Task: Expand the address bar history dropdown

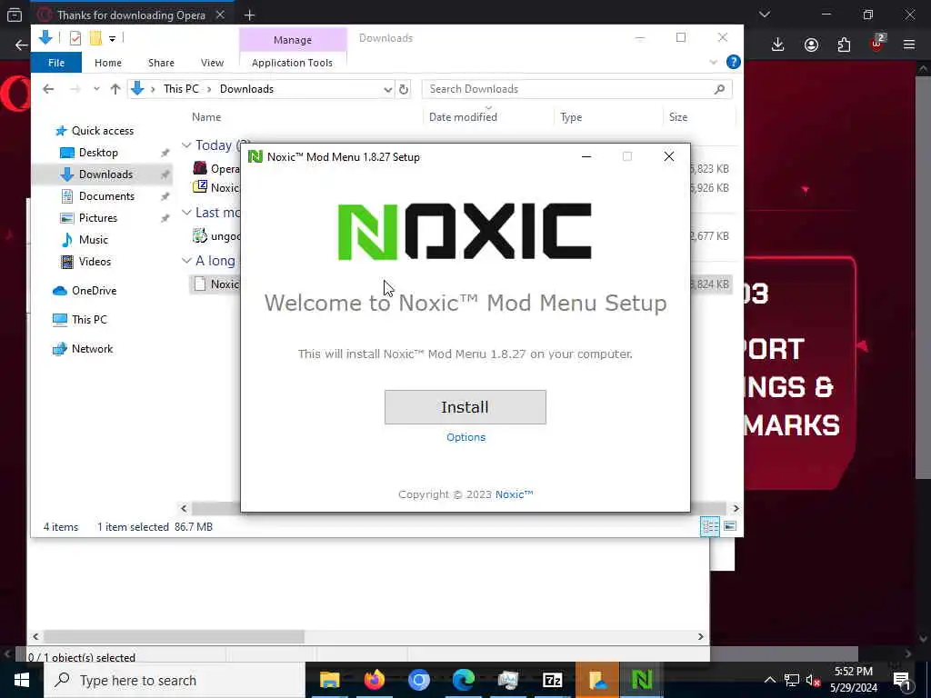Action: click(387, 89)
